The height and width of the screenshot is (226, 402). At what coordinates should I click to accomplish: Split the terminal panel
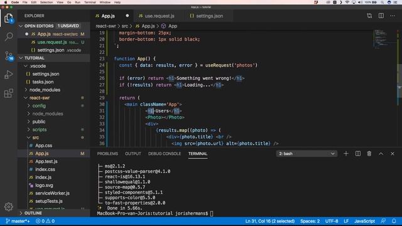[x=357, y=153]
